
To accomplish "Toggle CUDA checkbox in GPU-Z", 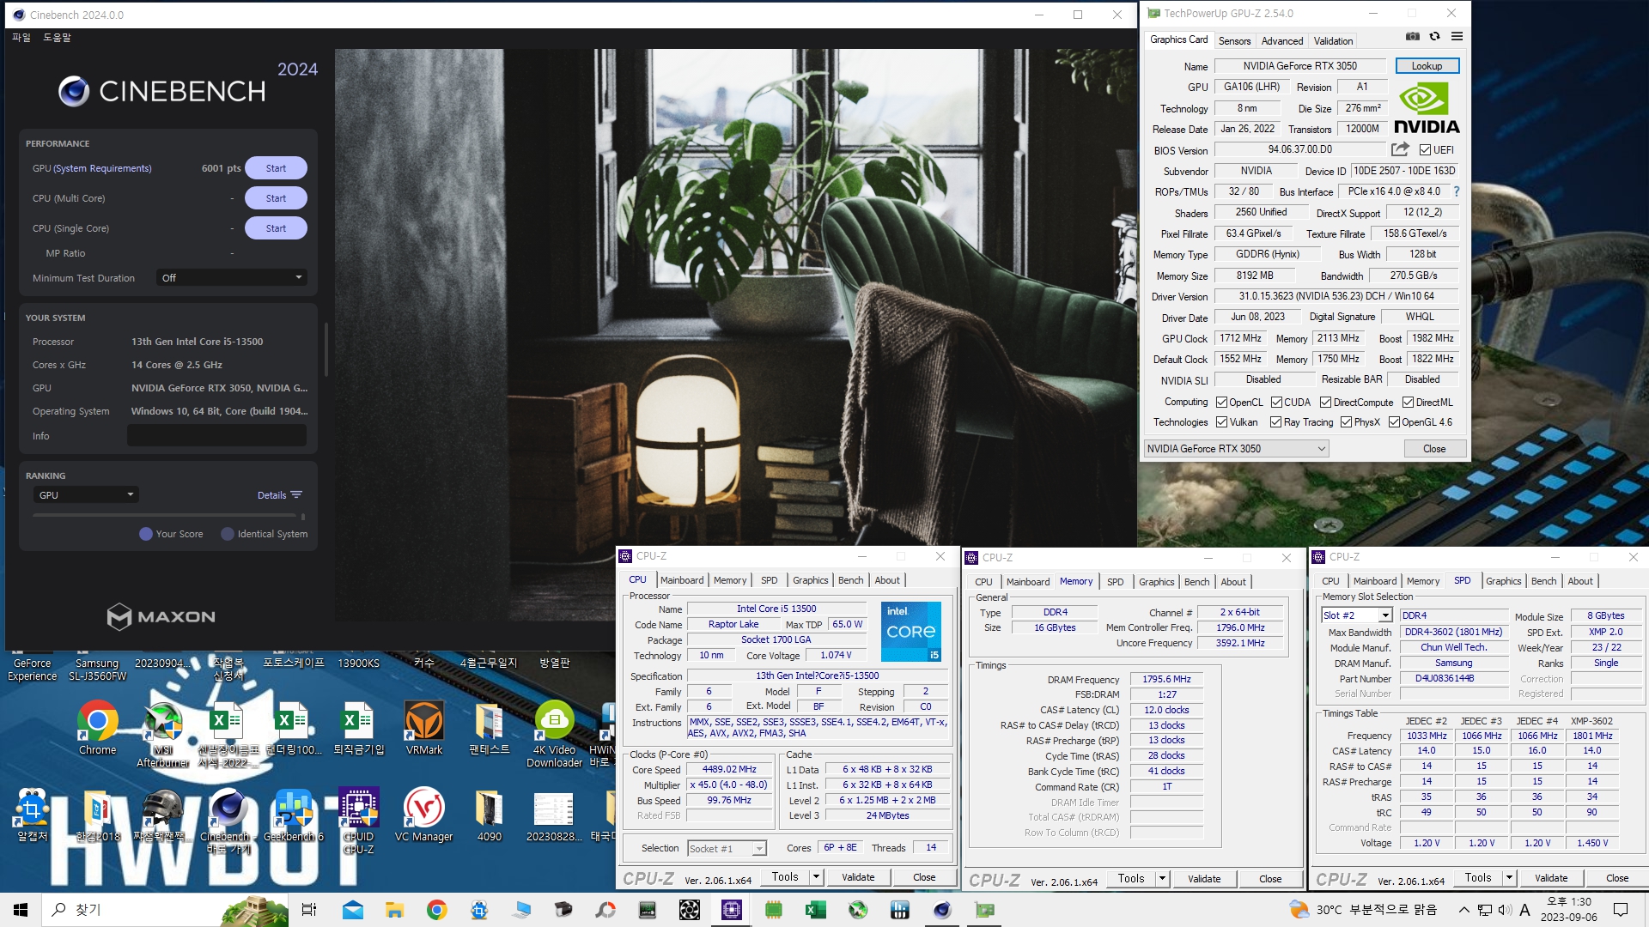I will click(1276, 402).
